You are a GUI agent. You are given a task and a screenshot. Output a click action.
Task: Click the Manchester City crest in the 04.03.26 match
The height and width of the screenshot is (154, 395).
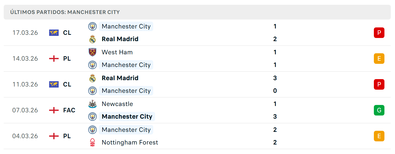92,130
